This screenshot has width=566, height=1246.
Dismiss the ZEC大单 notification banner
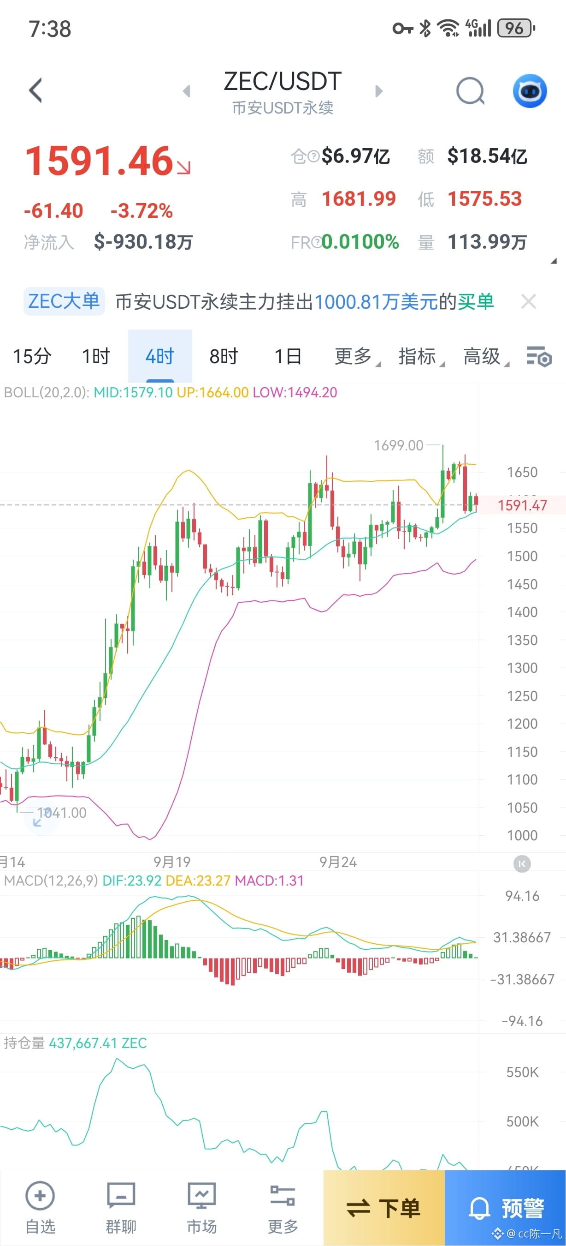(x=528, y=302)
